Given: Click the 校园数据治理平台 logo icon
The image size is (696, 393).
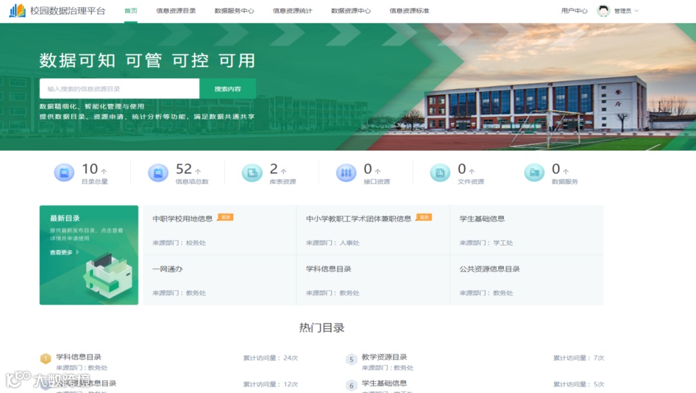Looking at the screenshot, I should coord(18,11).
